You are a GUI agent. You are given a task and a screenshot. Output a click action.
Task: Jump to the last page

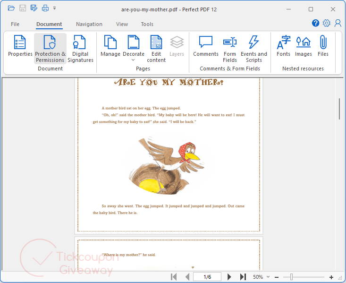[x=243, y=277]
